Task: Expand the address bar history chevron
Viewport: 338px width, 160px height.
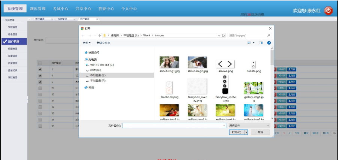Action: (219, 36)
